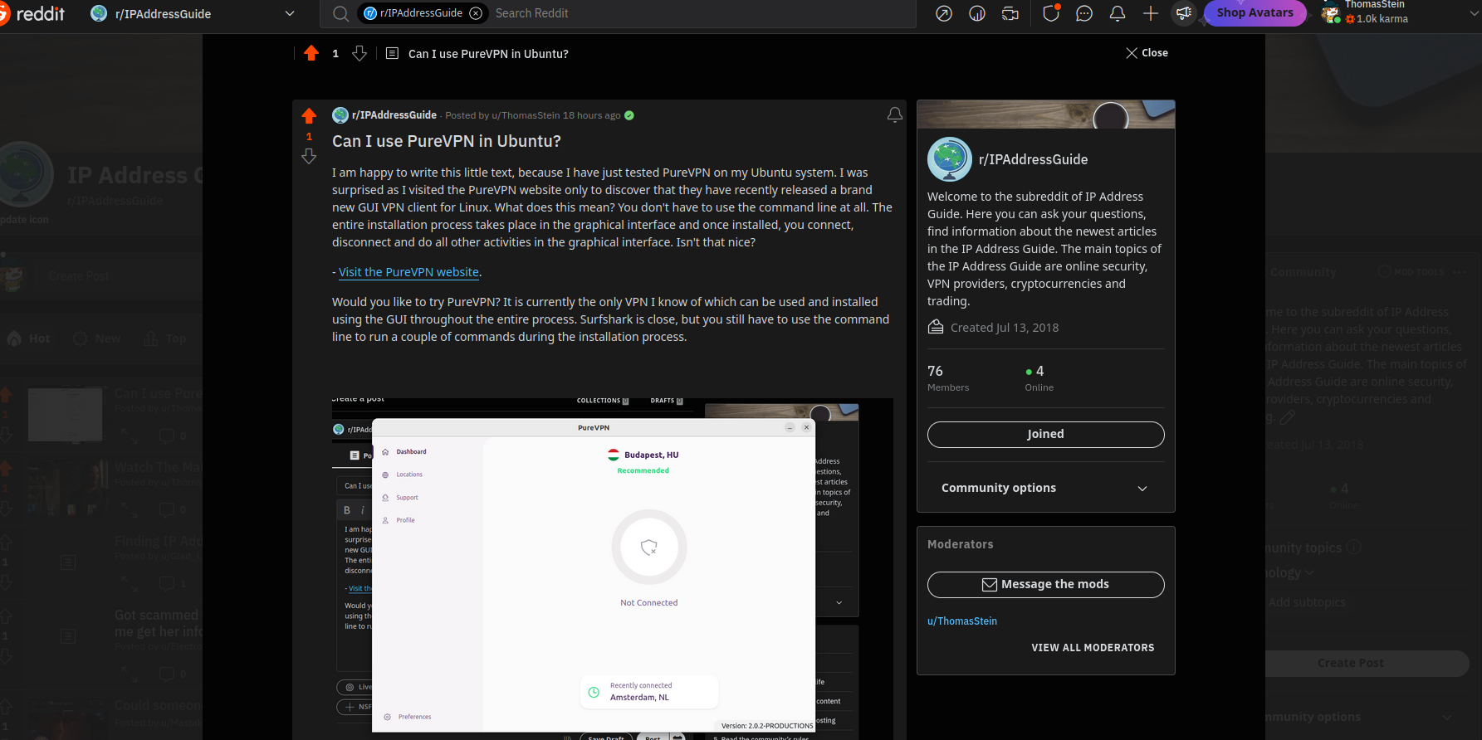Screen dimensions: 1482x740
Task: Remove r/IPAddressGuide search filter
Action: click(x=476, y=13)
